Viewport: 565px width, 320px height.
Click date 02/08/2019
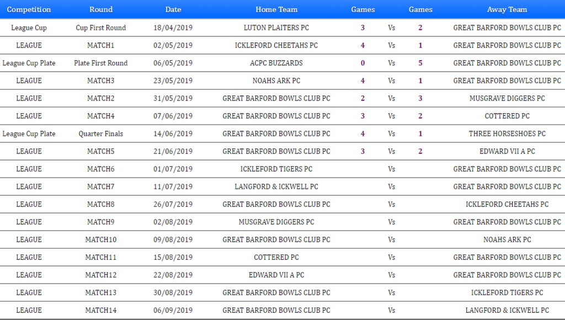(173, 222)
